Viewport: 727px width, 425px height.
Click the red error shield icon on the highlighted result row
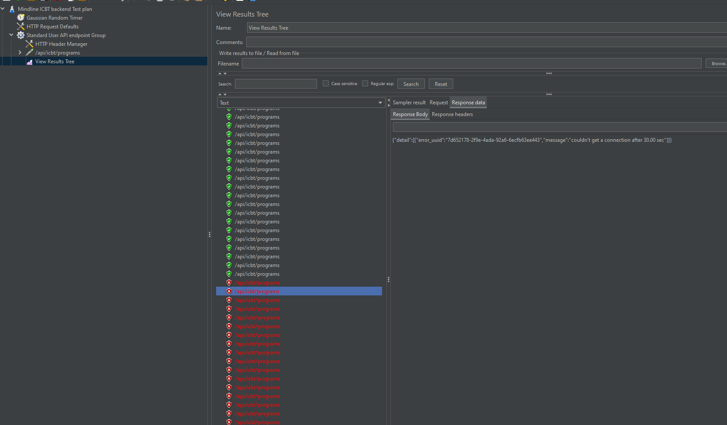click(229, 291)
